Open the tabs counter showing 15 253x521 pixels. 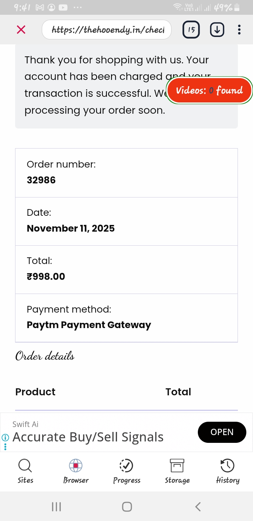[191, 30]
